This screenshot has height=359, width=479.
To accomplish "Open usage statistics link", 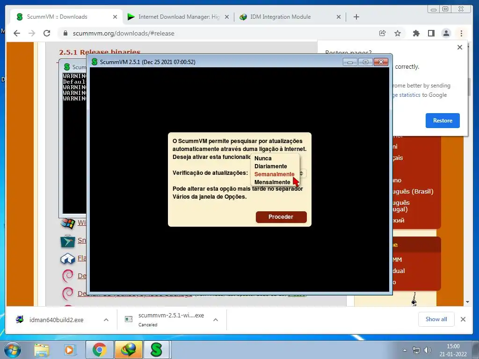I will pos(406,95).
